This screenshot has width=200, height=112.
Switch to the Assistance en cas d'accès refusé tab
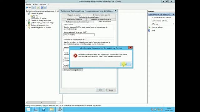pos(101,20)
